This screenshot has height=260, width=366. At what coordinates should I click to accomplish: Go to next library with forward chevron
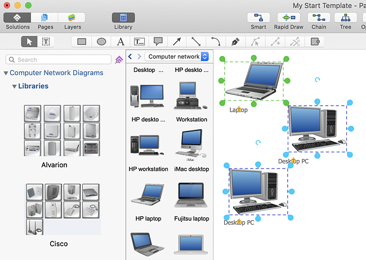139,56
